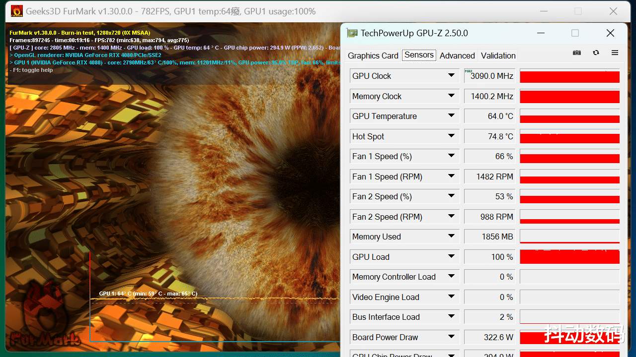Screen dimensions: 636x357
Task: Toggle the Bus Interface Load sensor dropdown
Action: coord(452,316)
